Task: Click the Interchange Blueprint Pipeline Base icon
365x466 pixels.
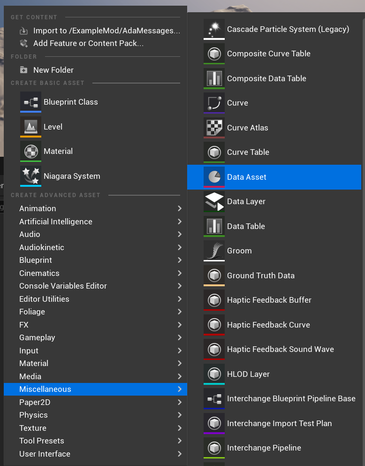Action: point(214,399)
